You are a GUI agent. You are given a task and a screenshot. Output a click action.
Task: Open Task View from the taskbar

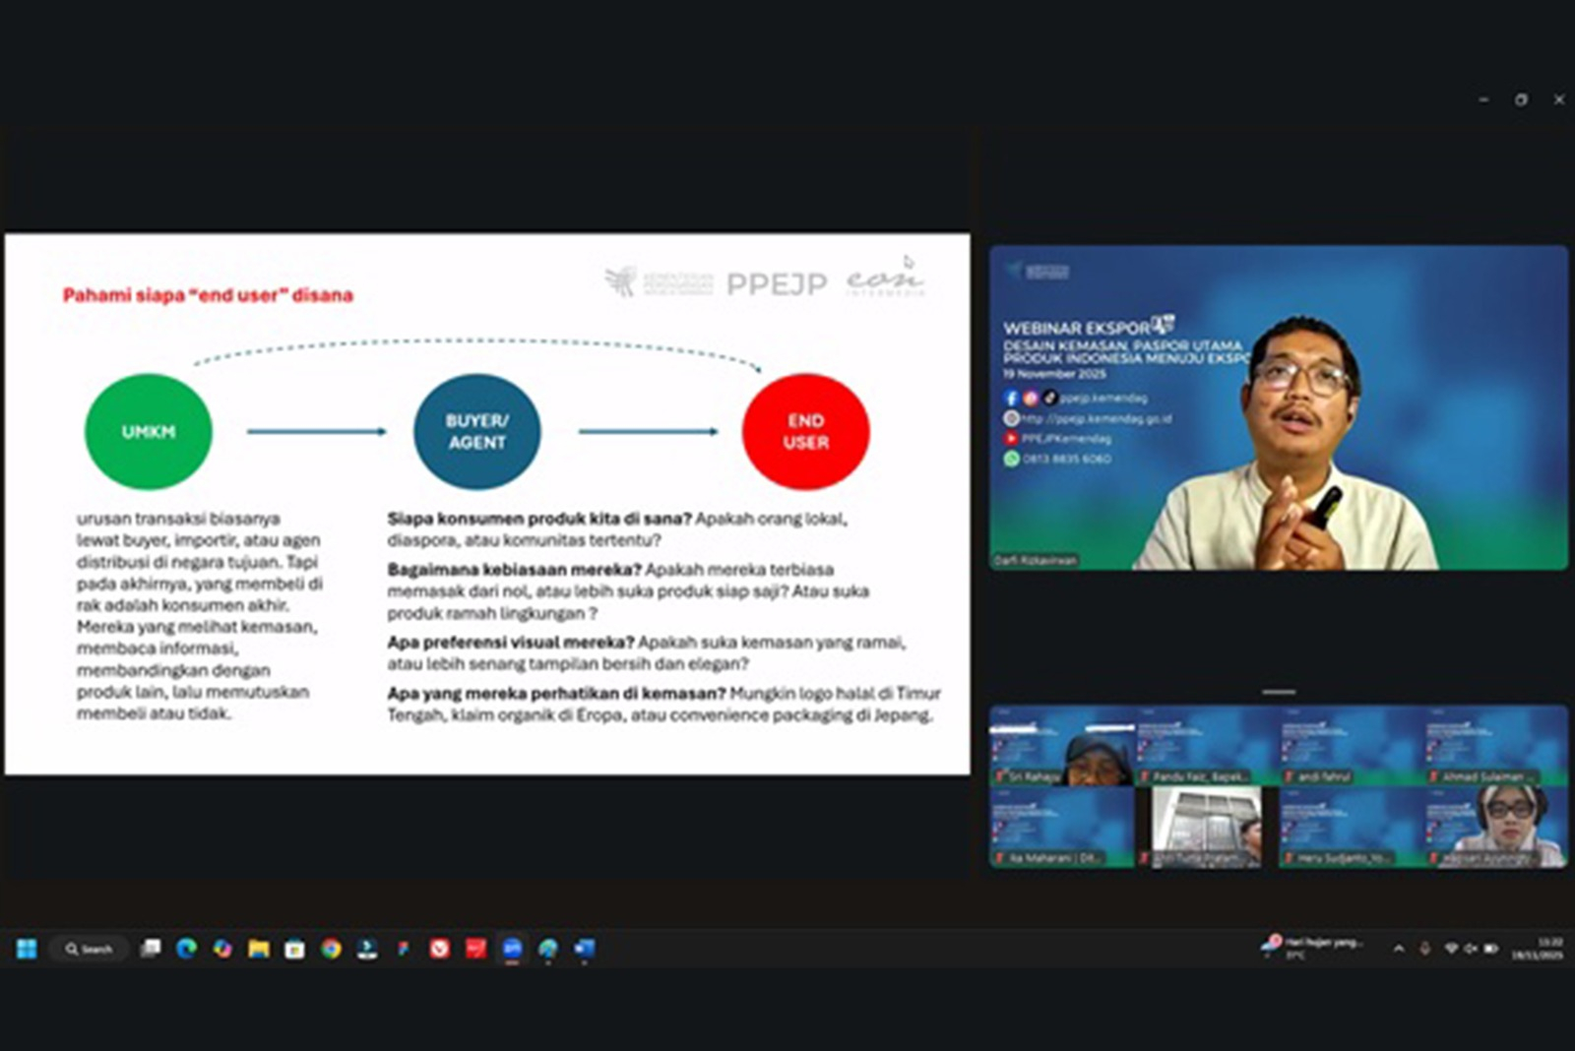point(151,949)
